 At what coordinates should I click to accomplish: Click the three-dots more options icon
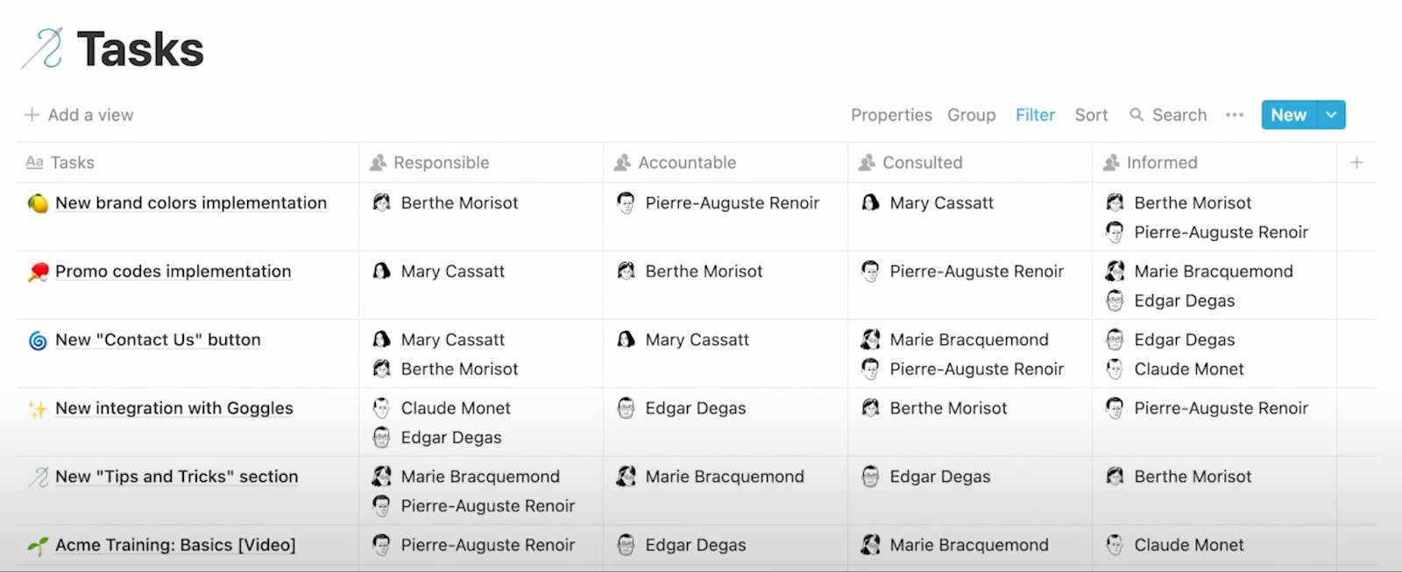(1235, 115)
